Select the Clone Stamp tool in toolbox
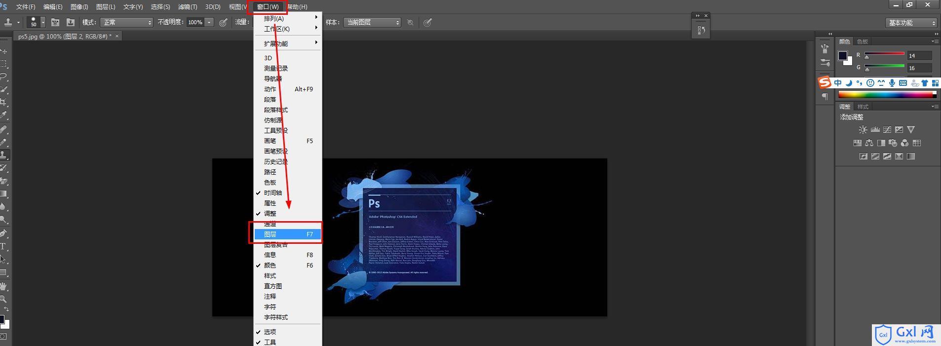941x346 pixels. pos(4,155)
